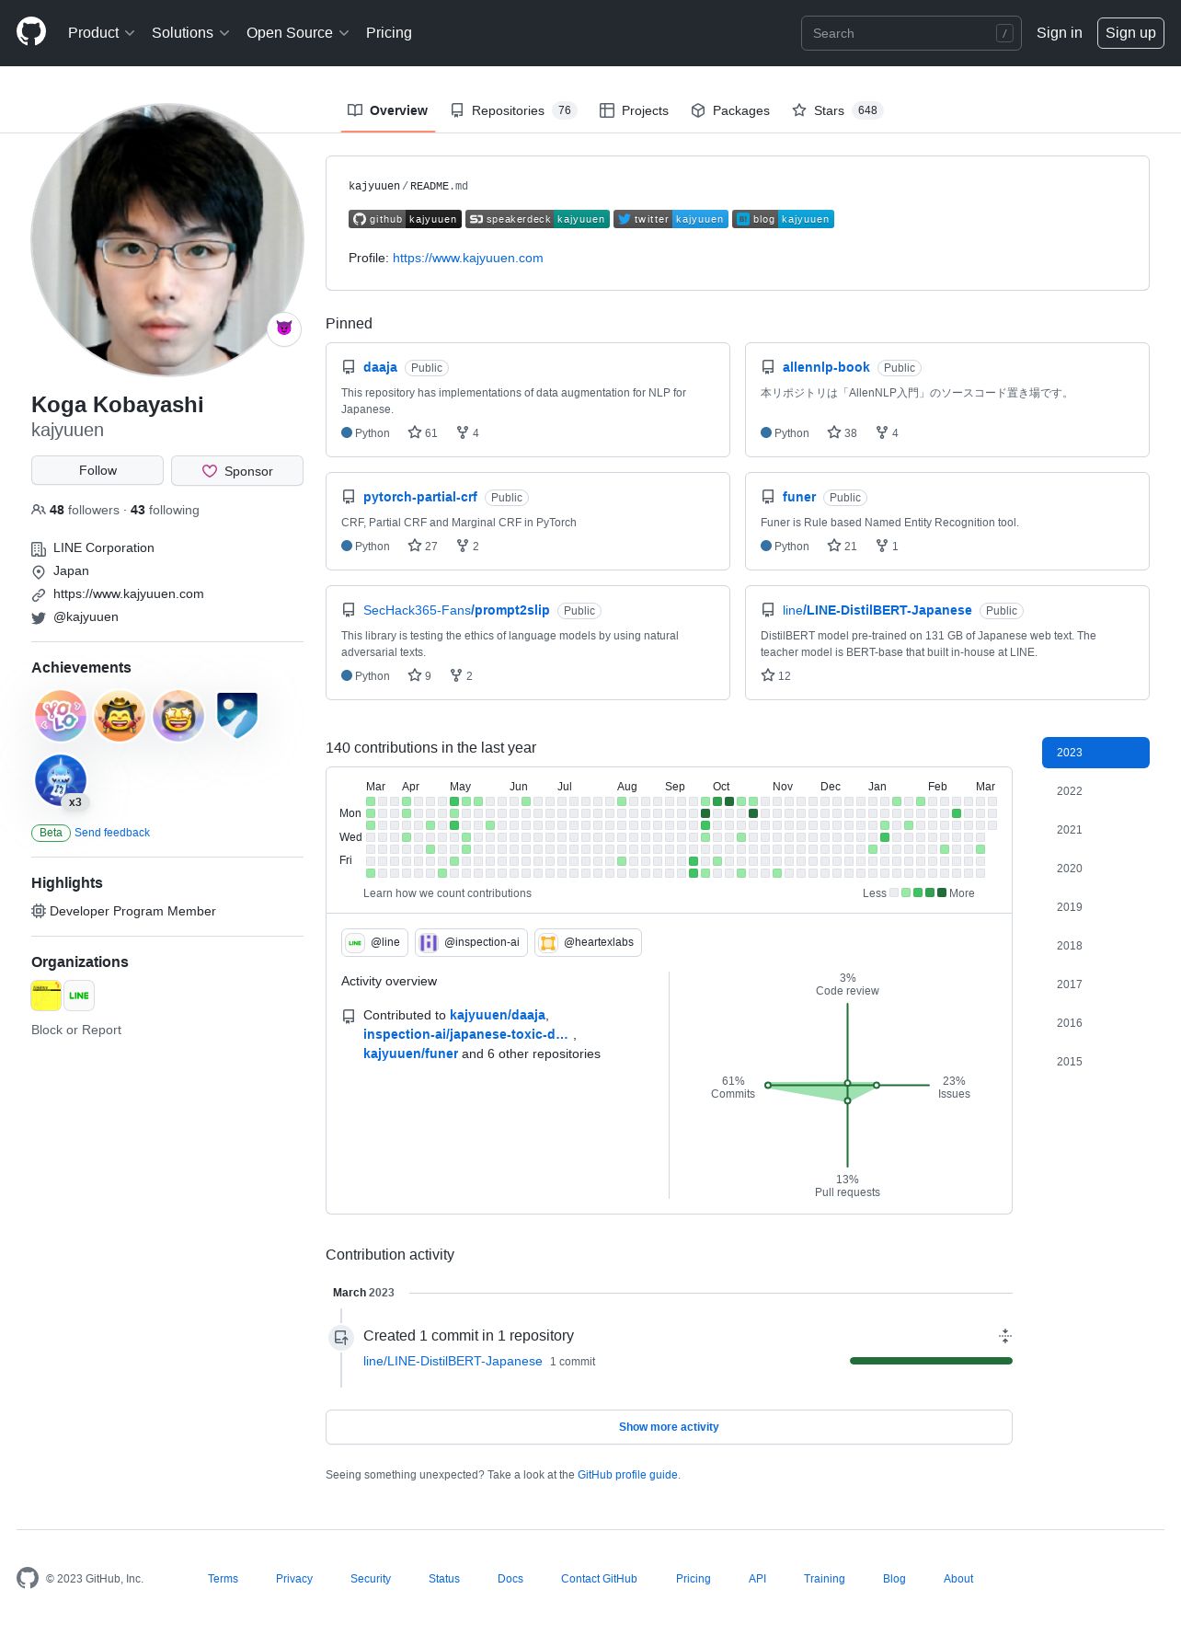Open Learn how we count contributions
This screenshot has height=1635, width=1181.
pos(447,893)
